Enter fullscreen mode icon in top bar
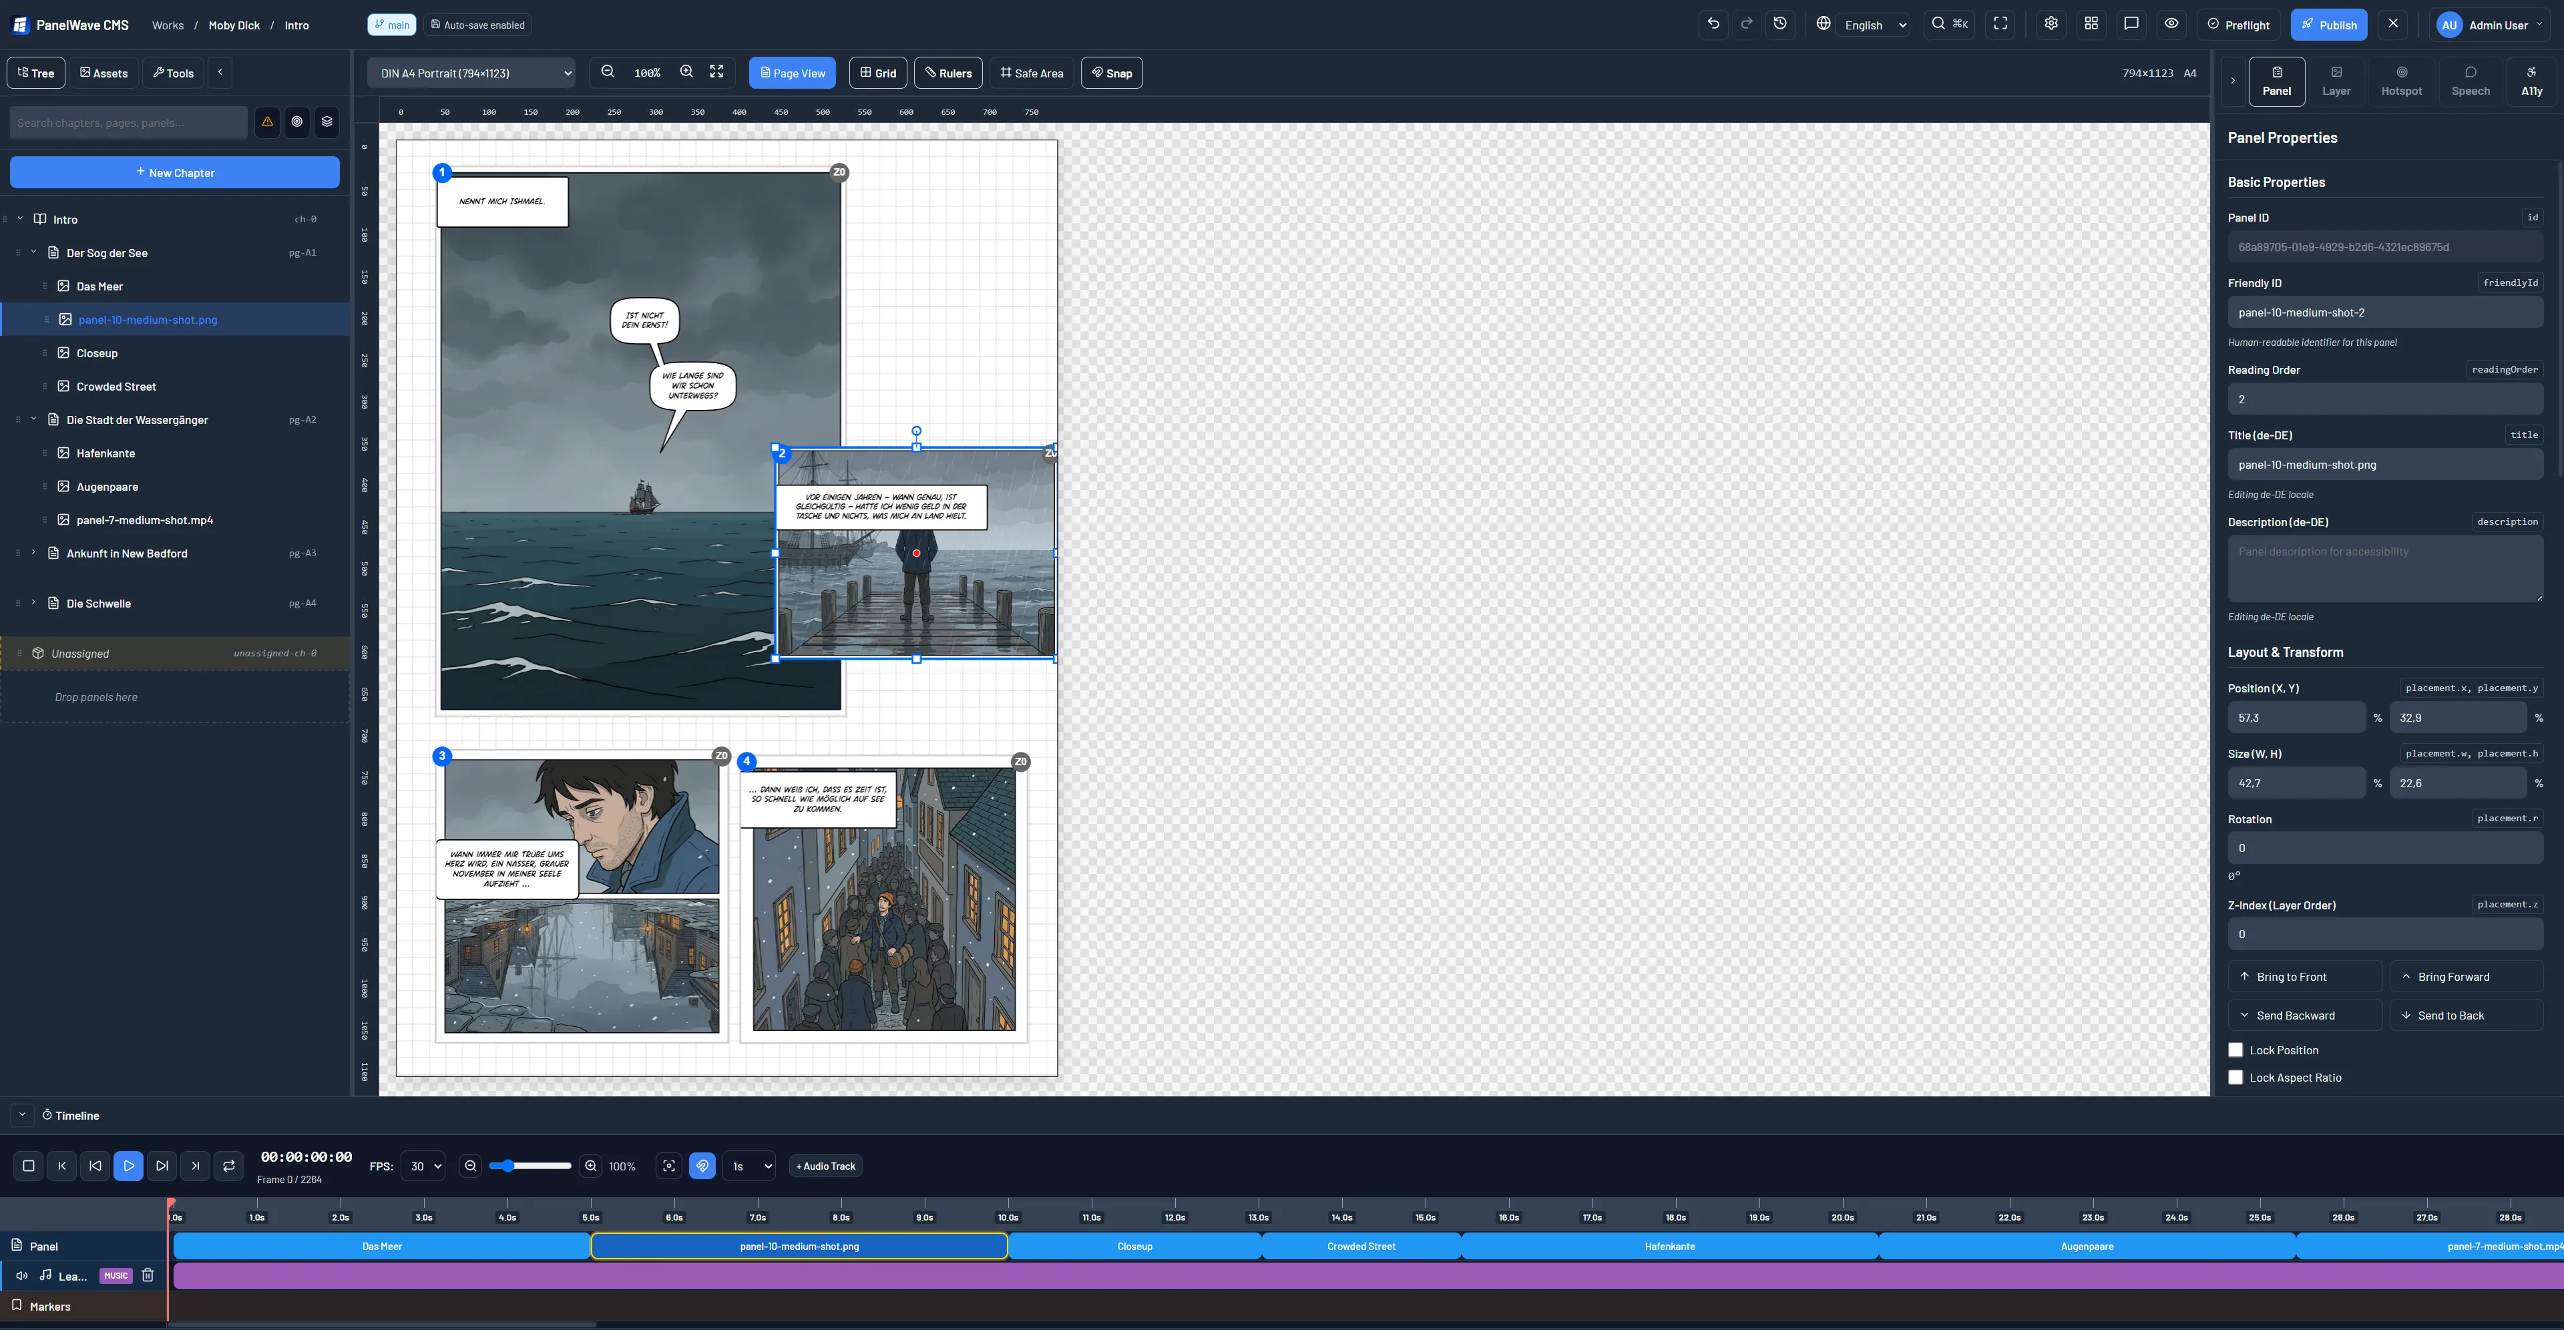 pyautogui.click(x=2000, y=24)
